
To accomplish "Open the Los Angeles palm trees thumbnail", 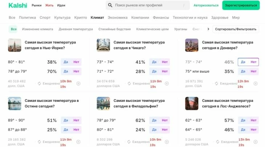I will point(192,103).
